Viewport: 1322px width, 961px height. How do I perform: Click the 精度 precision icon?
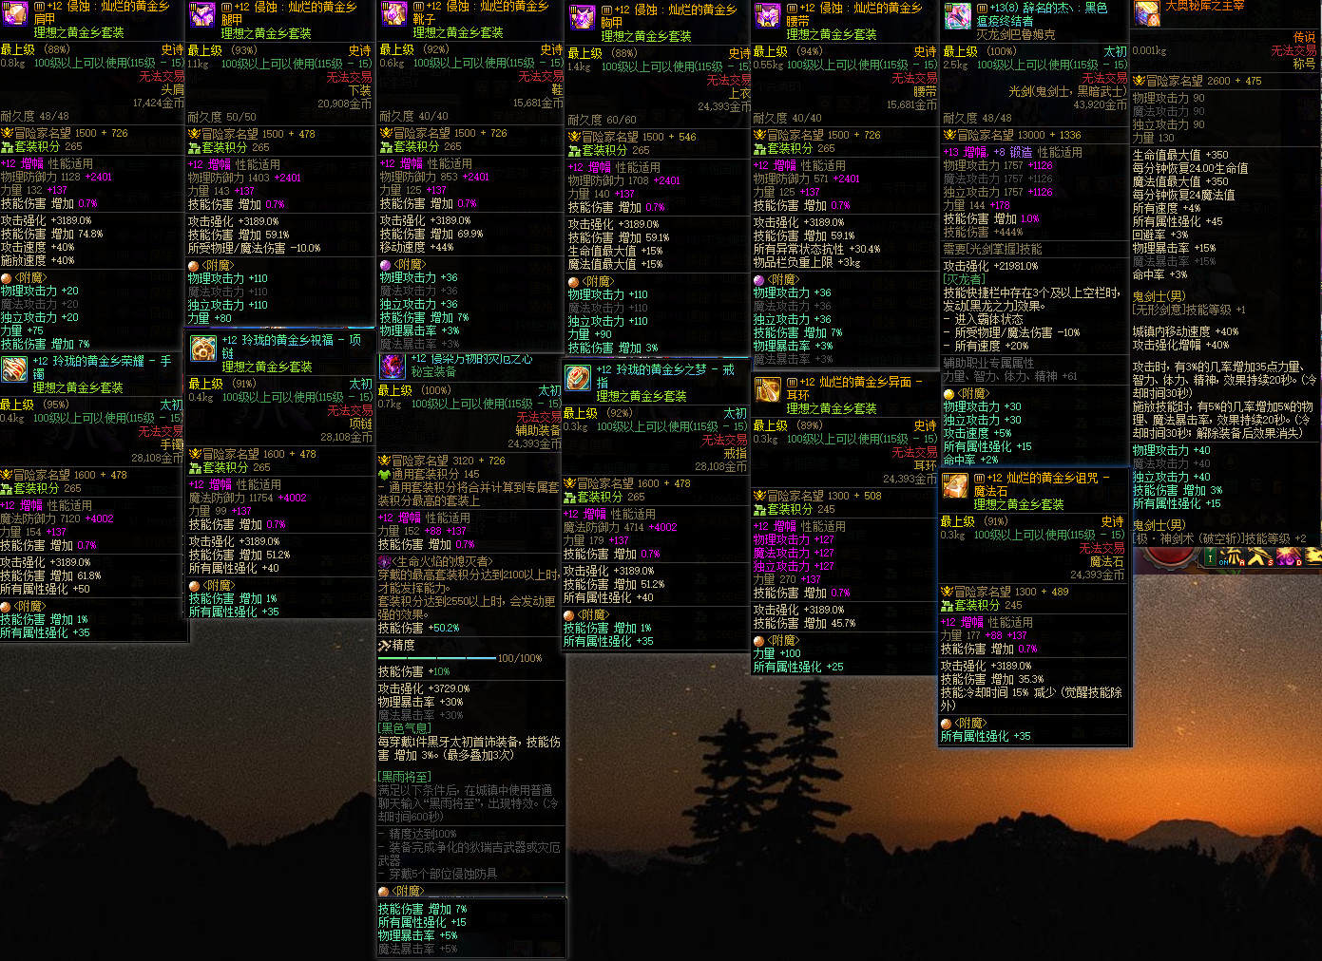(x=385, y=646)
